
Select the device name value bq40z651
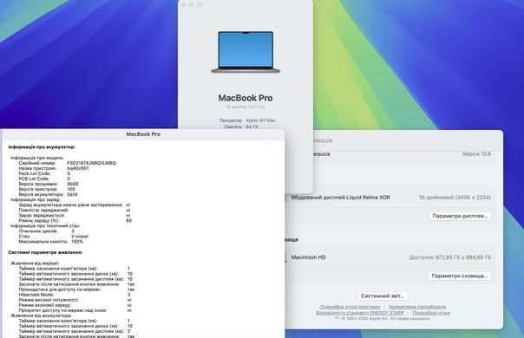point(78,168)
